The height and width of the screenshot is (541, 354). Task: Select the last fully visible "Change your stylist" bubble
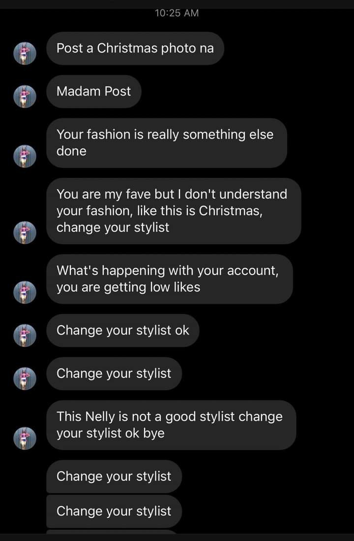click(x=114, y=511)
